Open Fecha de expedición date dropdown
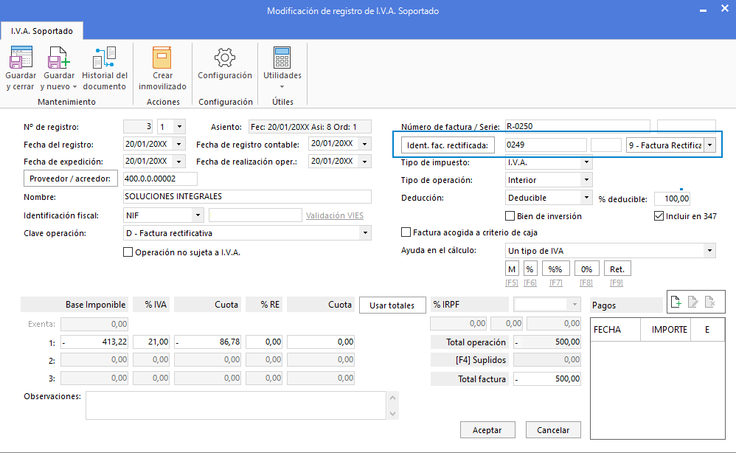Screen dimensions: 736x453 (x=178, y=162)
